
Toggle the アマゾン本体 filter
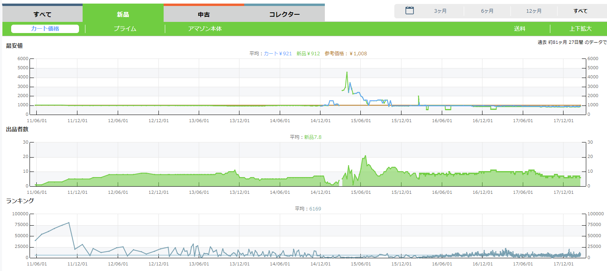(x=205, y=29)
